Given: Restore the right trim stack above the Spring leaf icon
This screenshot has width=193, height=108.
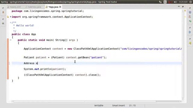Looking at the screenshot, I should (190, 39).
